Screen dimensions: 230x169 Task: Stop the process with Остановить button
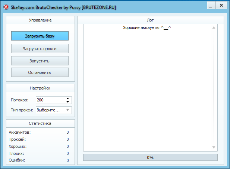pyautogui.click(x=40, y=72)
